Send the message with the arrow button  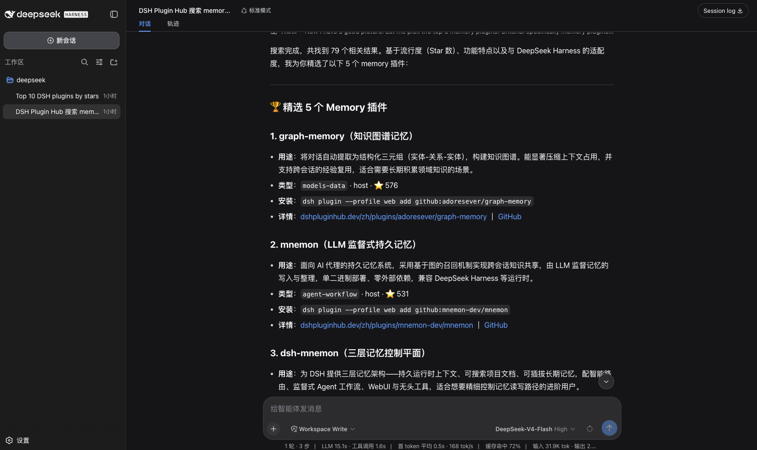coord(609,428)
